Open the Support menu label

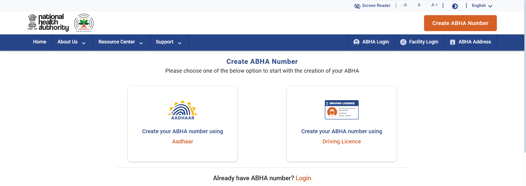pos(165,42)
